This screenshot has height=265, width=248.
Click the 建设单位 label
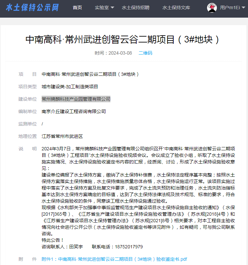click(x=28, y=99)
